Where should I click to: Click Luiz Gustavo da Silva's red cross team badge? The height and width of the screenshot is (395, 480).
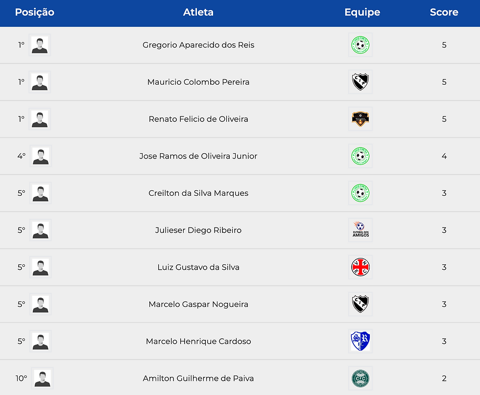(360, 267)
